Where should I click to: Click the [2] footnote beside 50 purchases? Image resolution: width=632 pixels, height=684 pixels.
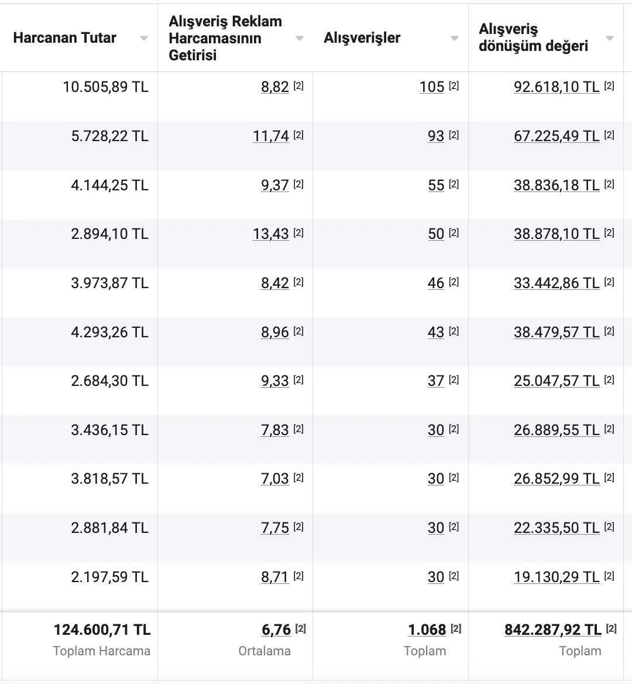(x=454, y=232)
